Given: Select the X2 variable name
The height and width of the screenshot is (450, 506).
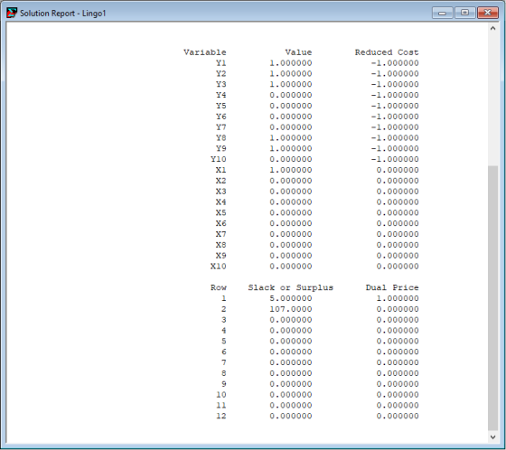Looking at the screenshot, I should 221,181.
